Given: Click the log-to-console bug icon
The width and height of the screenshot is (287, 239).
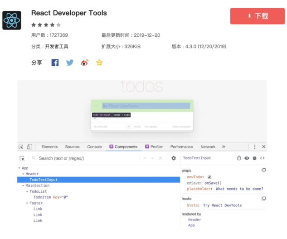Looking at the screenshot, I should (x=255, y=158).
